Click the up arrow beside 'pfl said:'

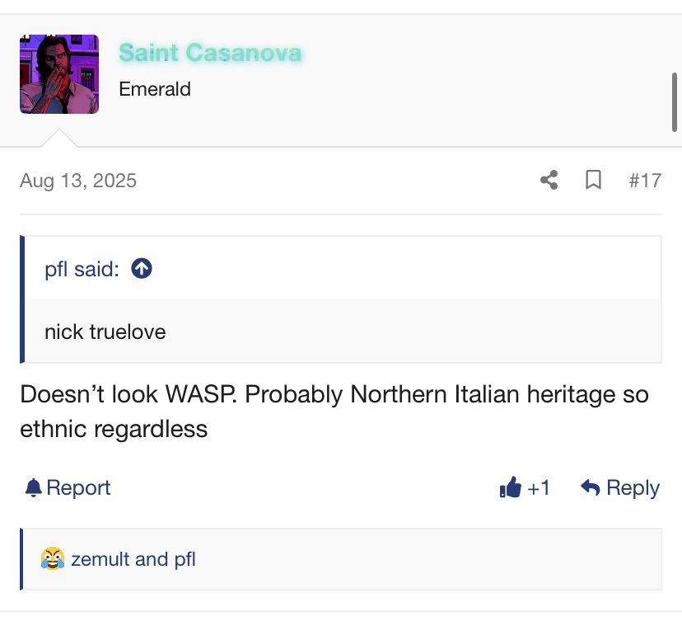142,269
